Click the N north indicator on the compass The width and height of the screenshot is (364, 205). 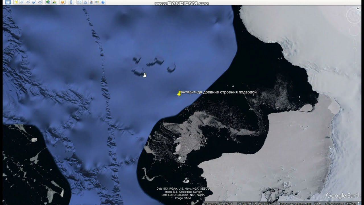358,9
